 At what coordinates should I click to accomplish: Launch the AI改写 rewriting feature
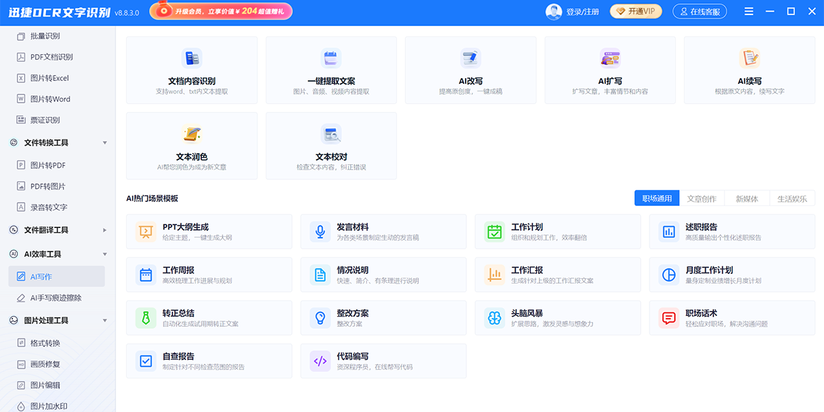point(470,70)
